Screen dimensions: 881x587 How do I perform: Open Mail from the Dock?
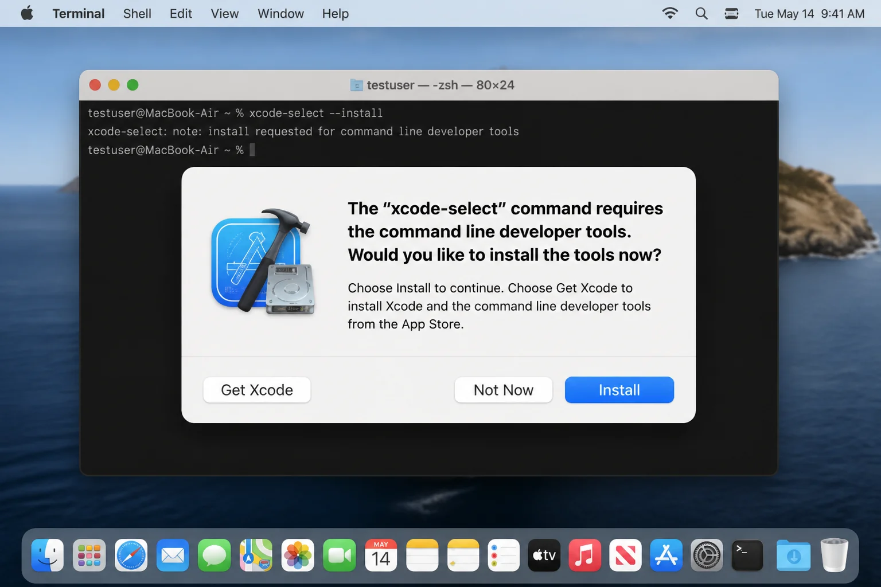(x=173, y=555)
